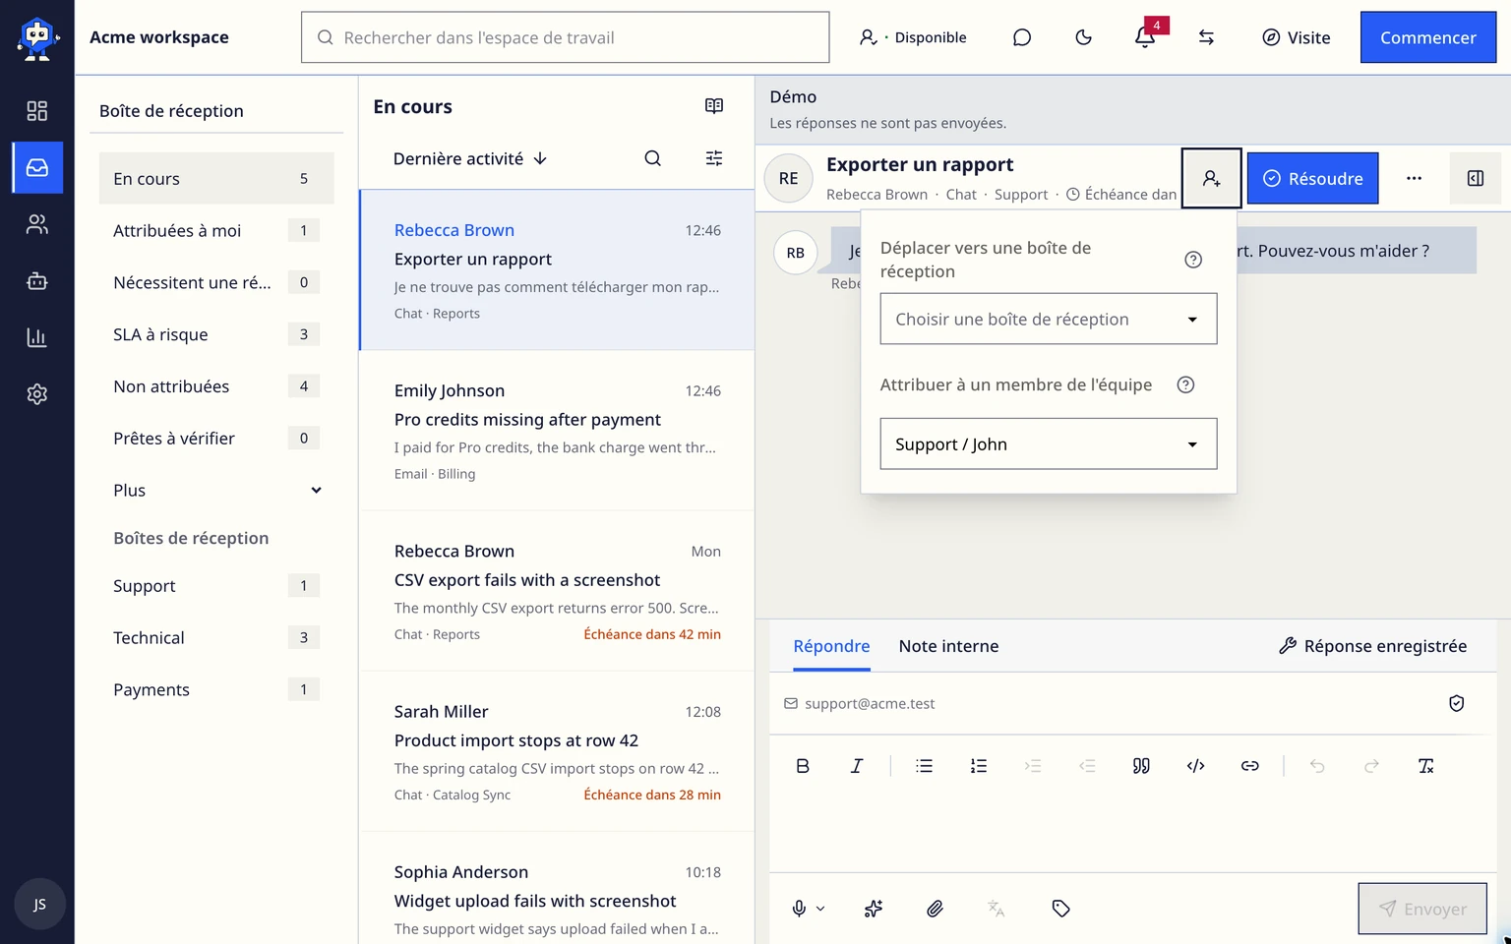Open the three-dots more actions menu
The height and width of the screenshot is (944, 1511).
pos(1414,178)
